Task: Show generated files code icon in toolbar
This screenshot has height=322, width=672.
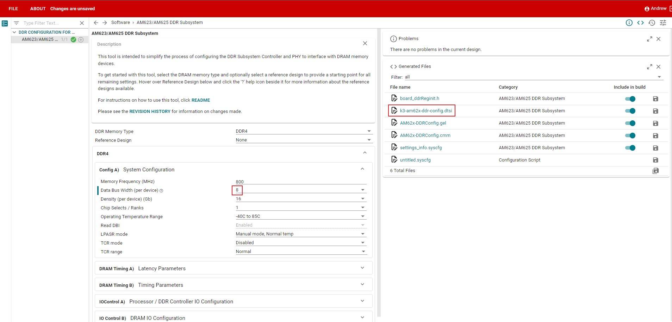Action: coord(640,23)
